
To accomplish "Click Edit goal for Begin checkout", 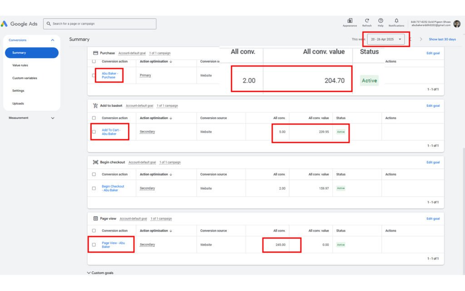I will tap(433, 162).
